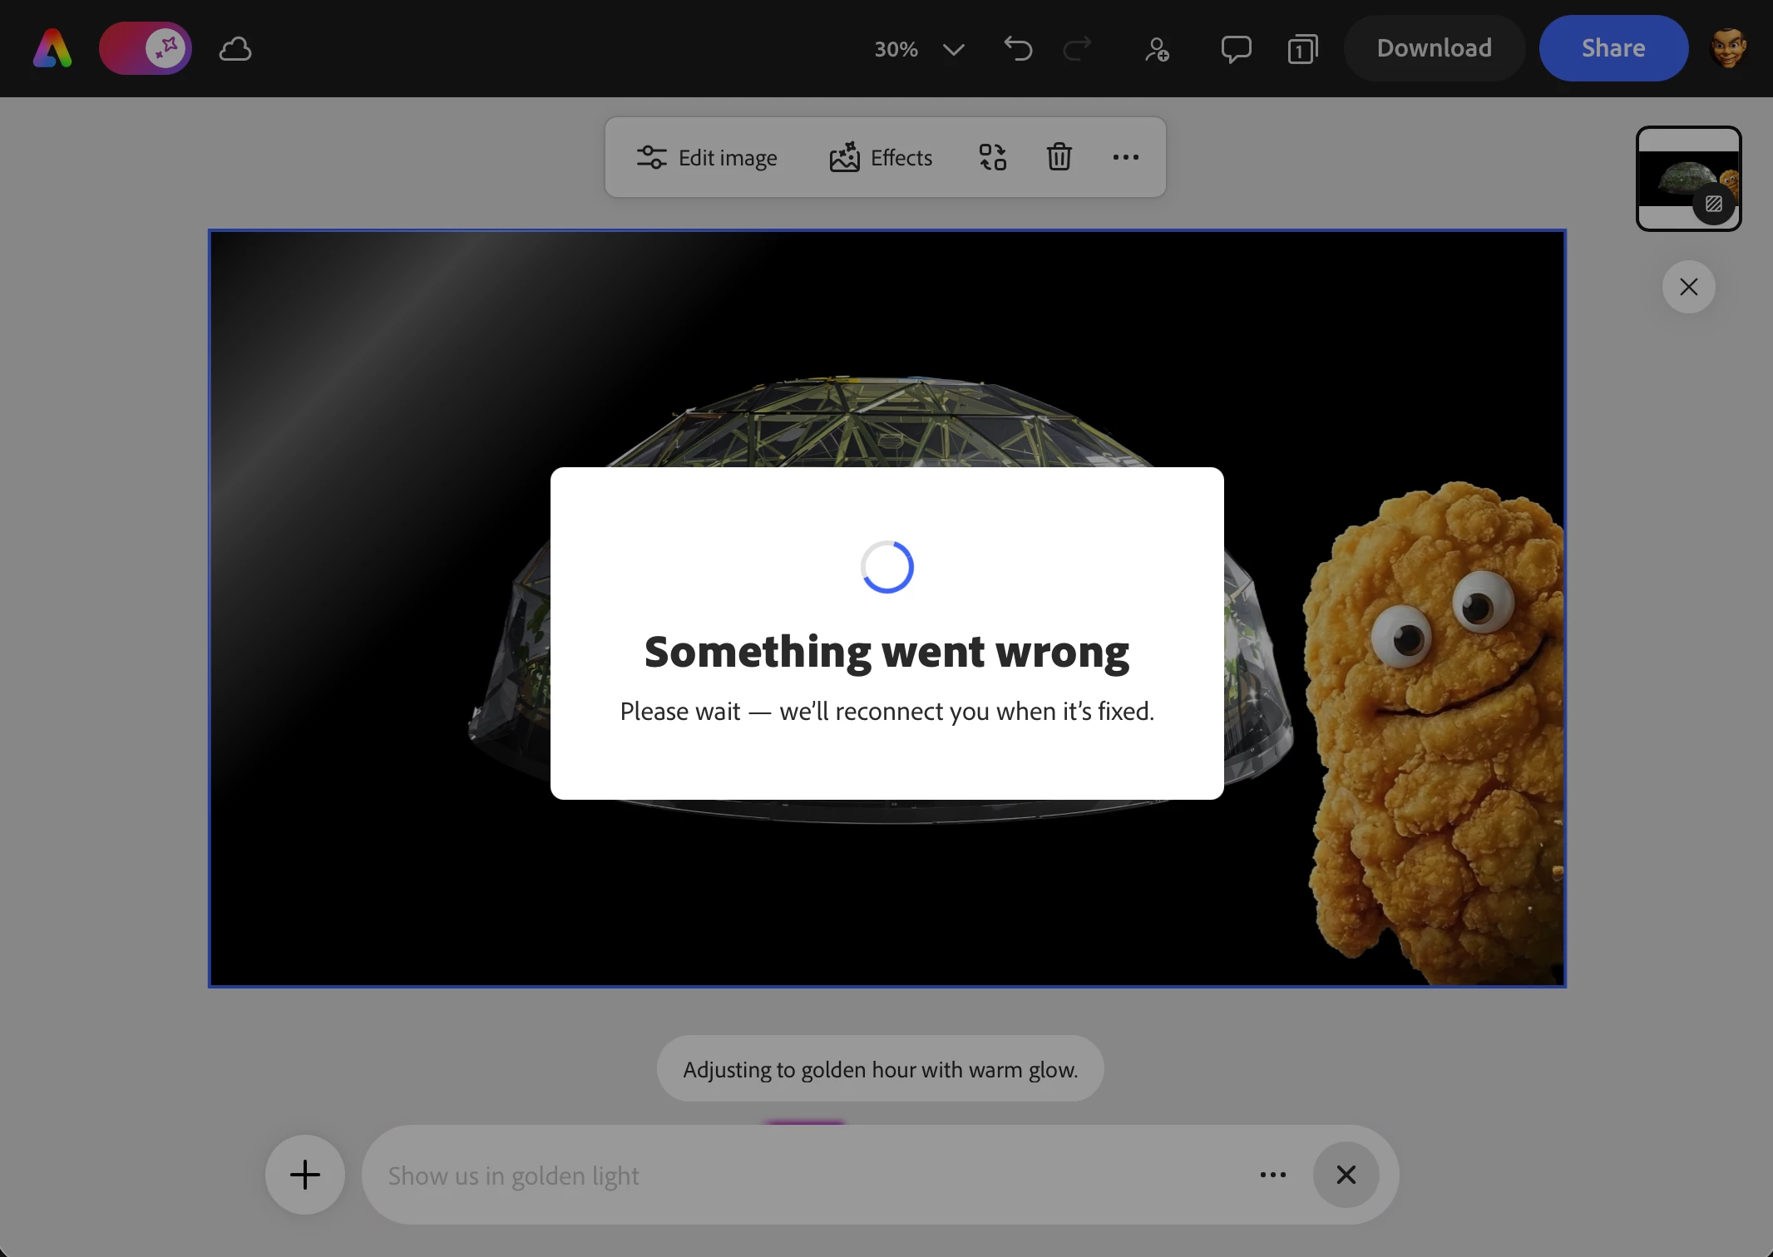The height and width of the screenshot is (1257, 1773).
Task: Open the comments speech bubble icon
Action: point(1236,49)
